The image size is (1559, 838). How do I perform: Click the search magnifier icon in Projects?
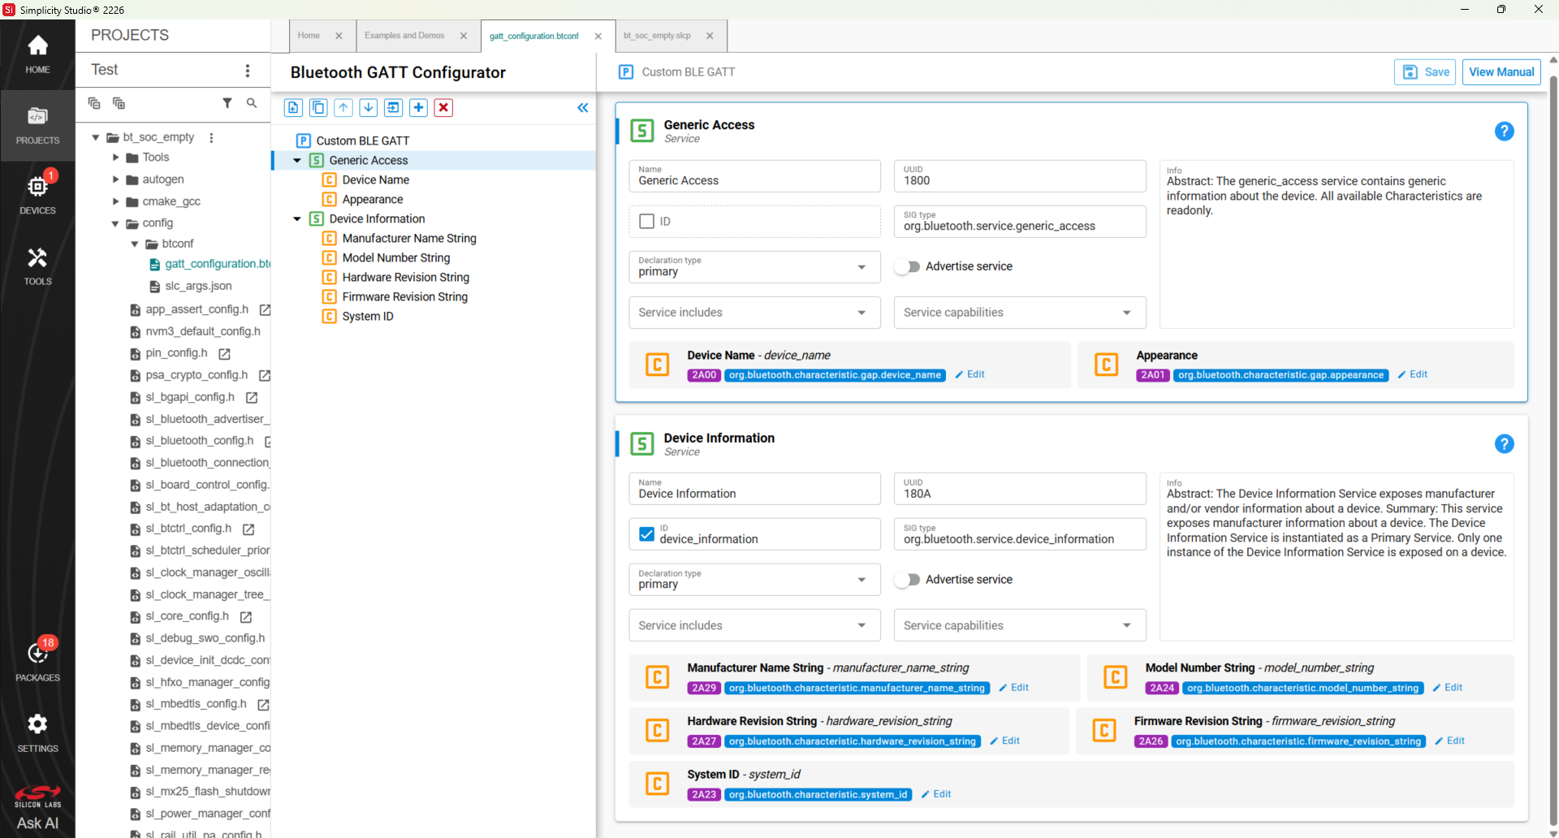tap(252, 103)
